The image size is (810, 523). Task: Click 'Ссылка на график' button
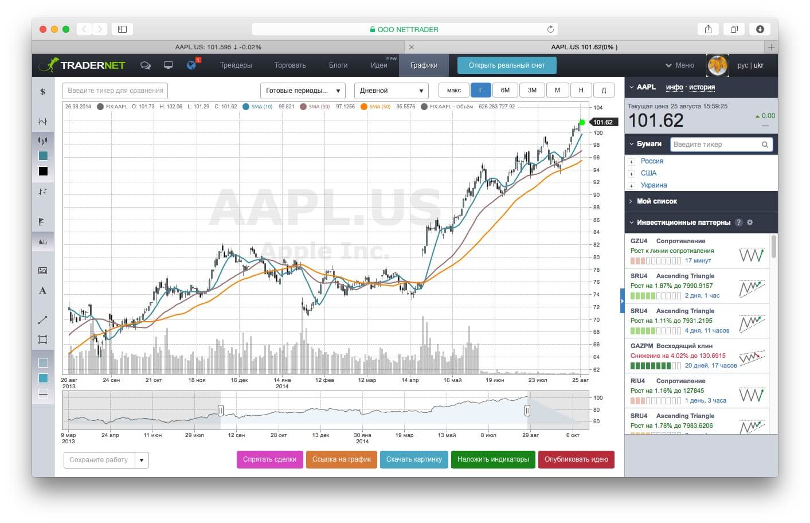(342, 459)
